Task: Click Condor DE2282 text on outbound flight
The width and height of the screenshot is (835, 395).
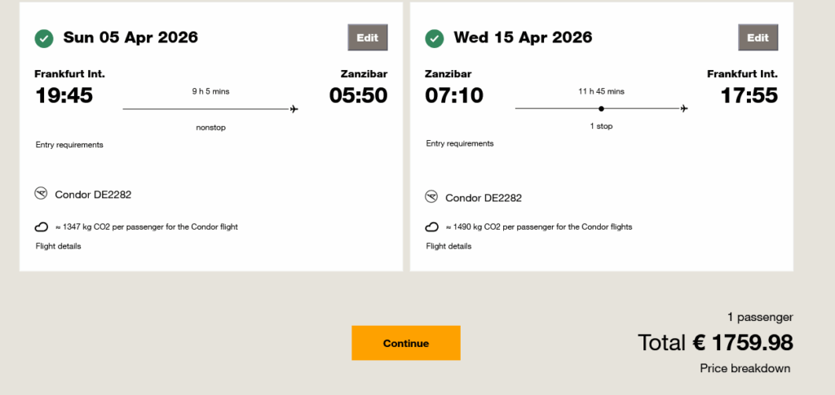Action: click(93, 195)
